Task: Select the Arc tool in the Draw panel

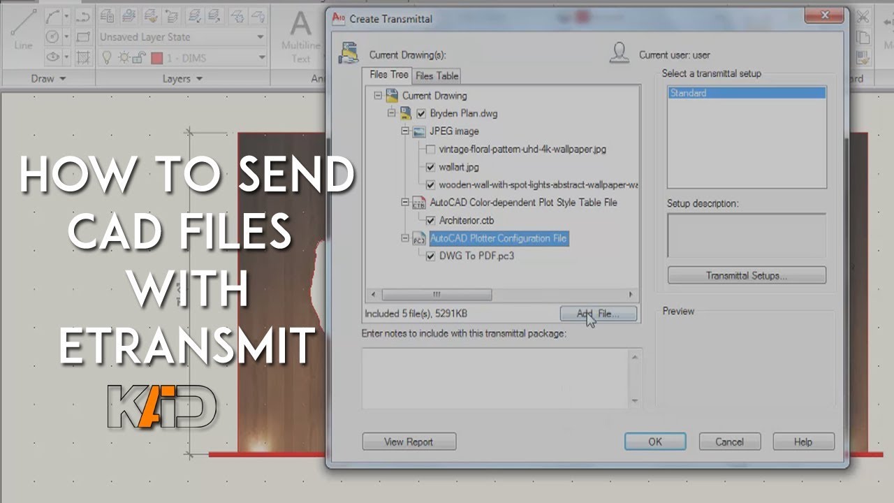Action: [x=52, y=15]
